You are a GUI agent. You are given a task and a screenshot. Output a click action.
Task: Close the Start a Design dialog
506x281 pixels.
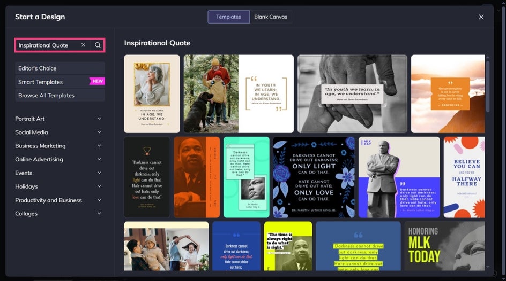pyautogui.click(x=481, y=17)
